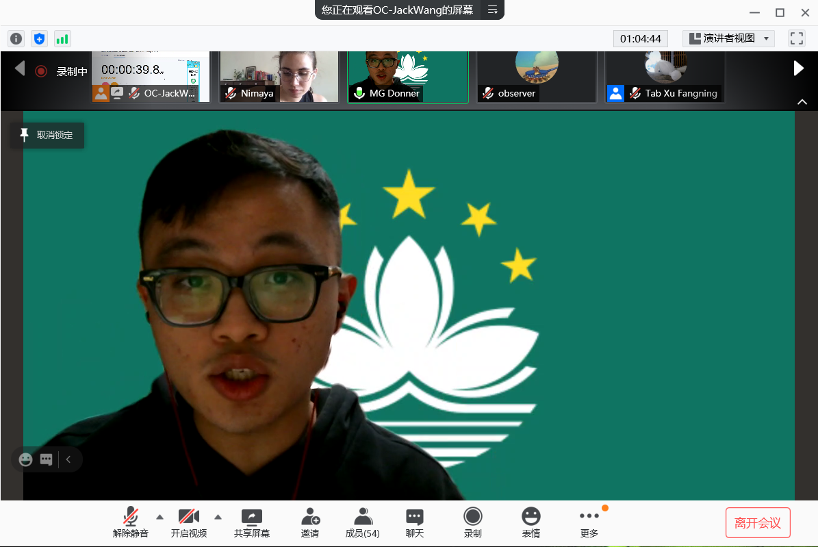Image resolution: width=818 pixels, height=547 pixels.
Task: Collapse the floating reaction bar
Action: (68, 459)
